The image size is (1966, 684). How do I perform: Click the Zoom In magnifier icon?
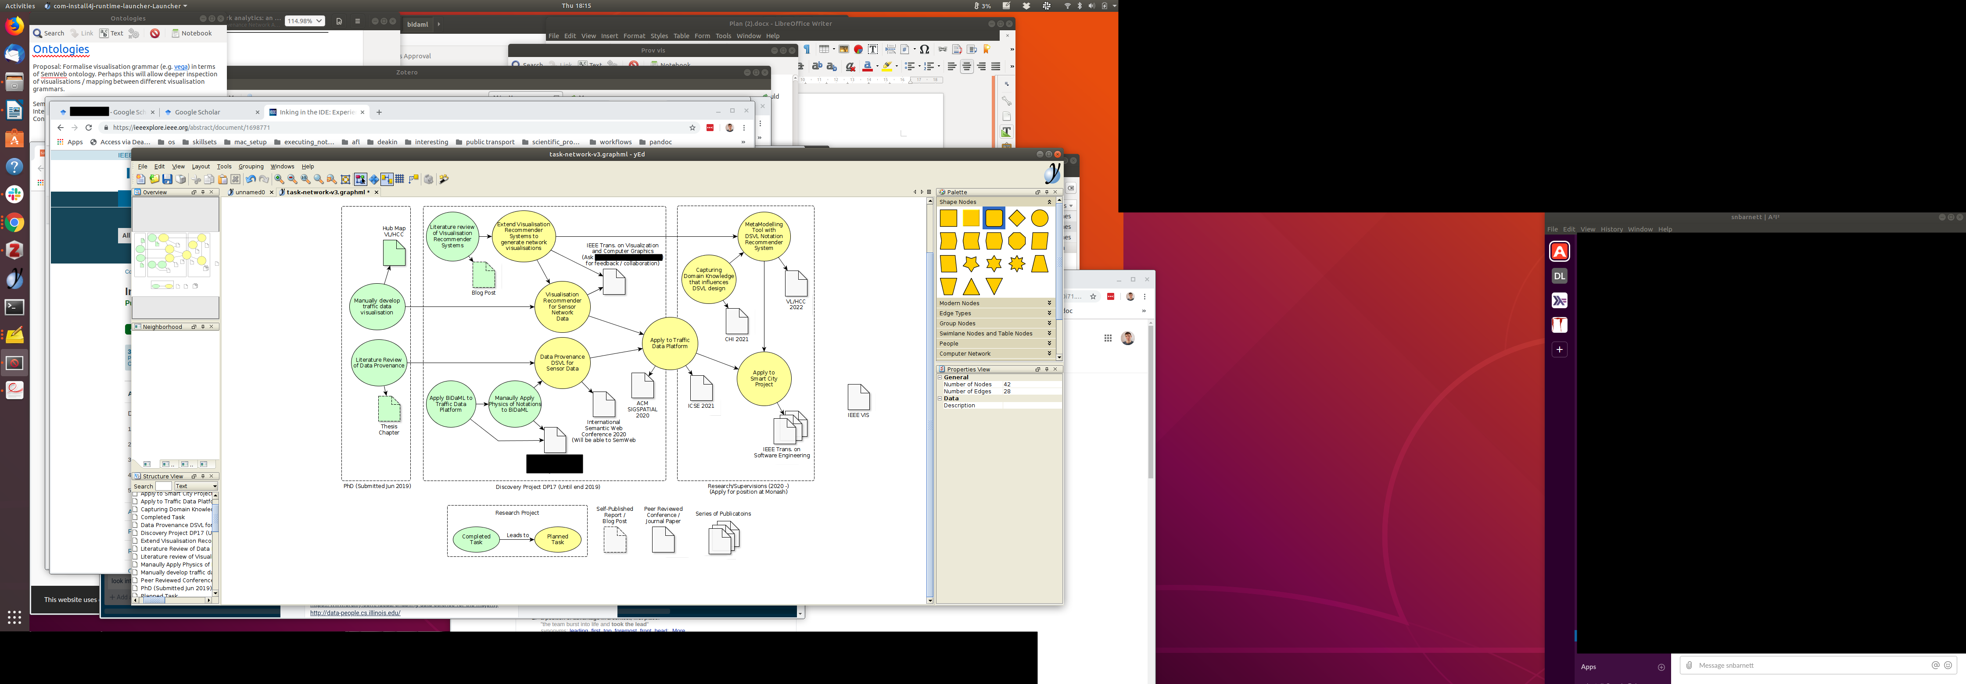pyautogui.click(x=279, y=179)
